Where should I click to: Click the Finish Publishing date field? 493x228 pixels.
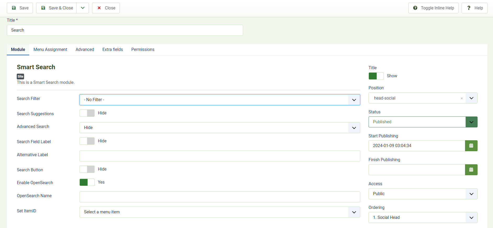(417, 170)
